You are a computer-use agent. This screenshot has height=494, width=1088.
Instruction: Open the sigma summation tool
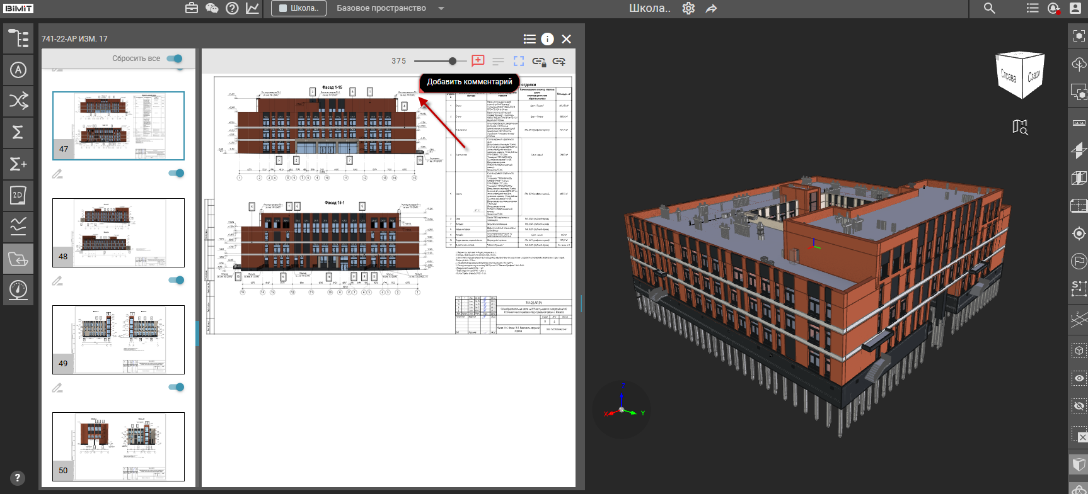(18, 132)
